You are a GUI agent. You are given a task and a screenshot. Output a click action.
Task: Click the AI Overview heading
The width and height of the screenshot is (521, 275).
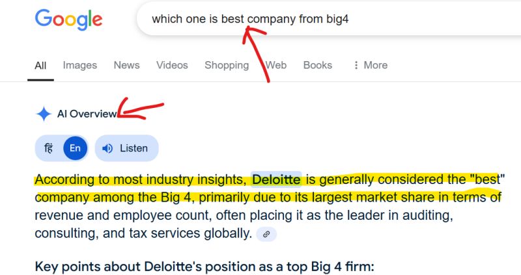coord(87,114)
